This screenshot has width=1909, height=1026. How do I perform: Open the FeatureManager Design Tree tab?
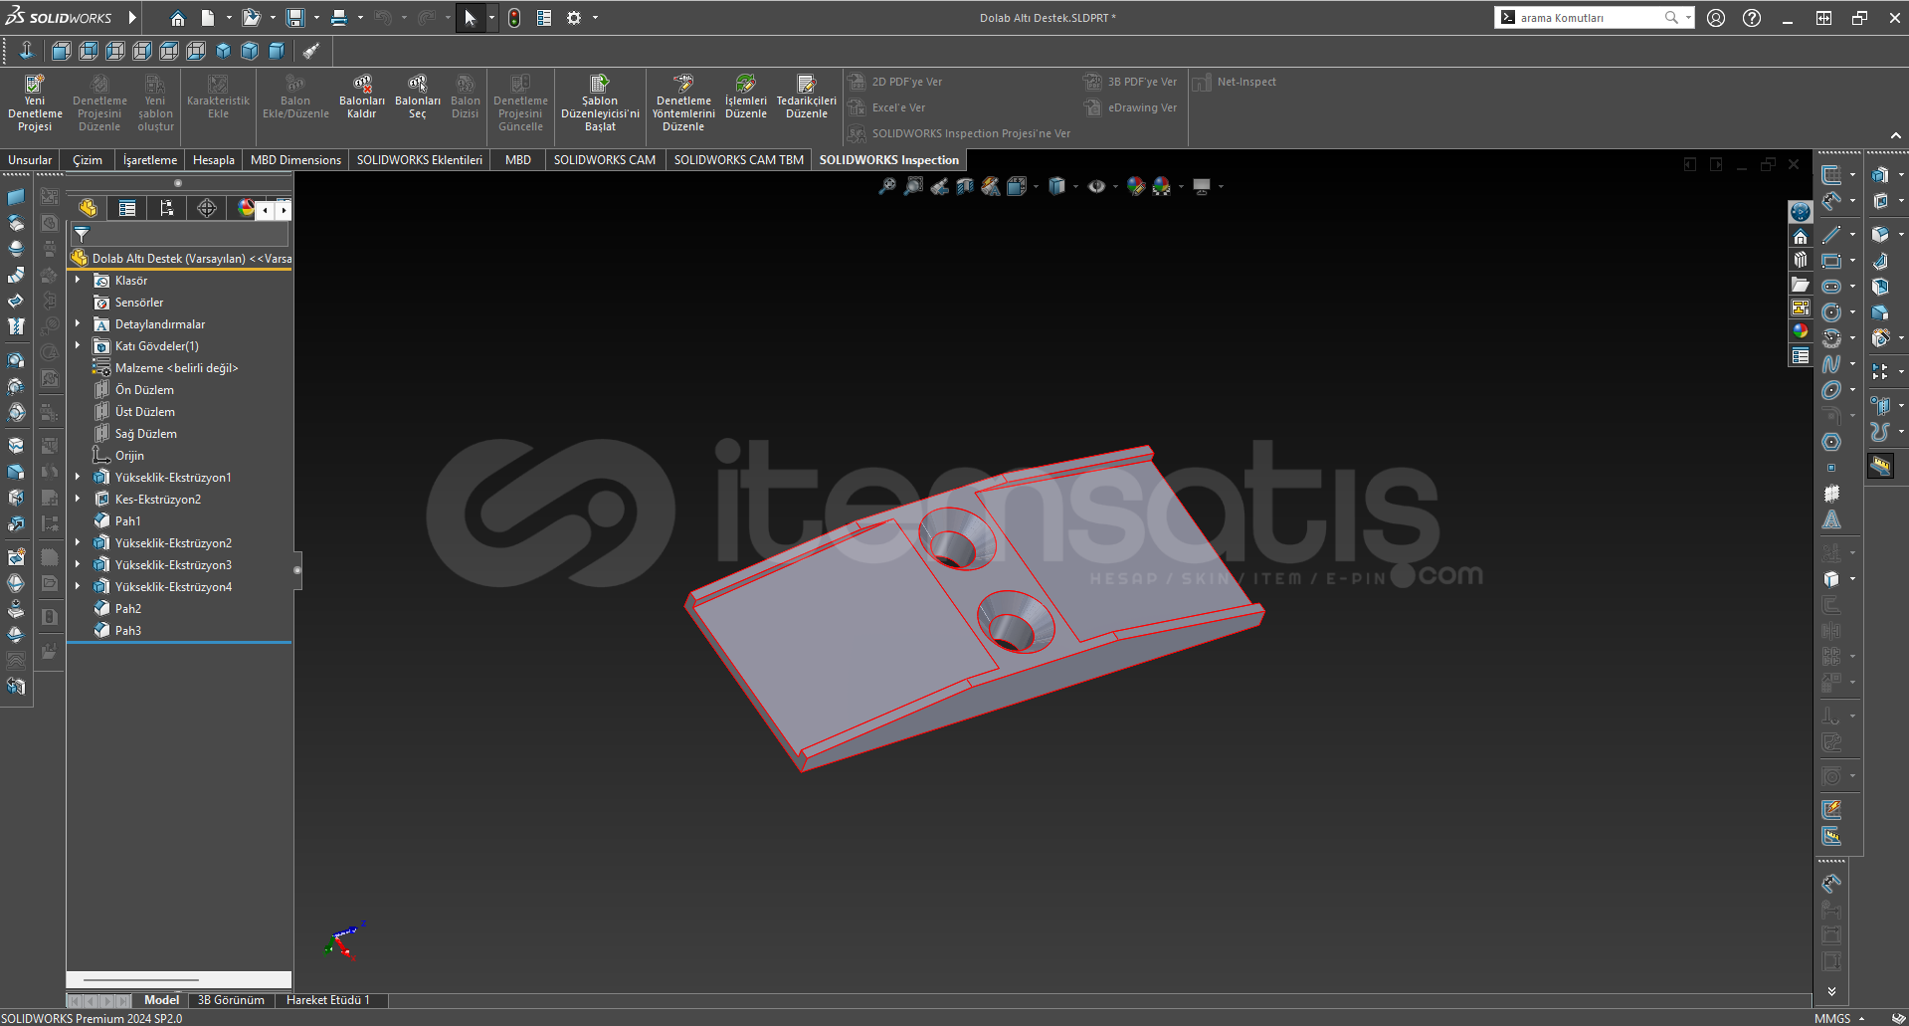tap(88, 208)
